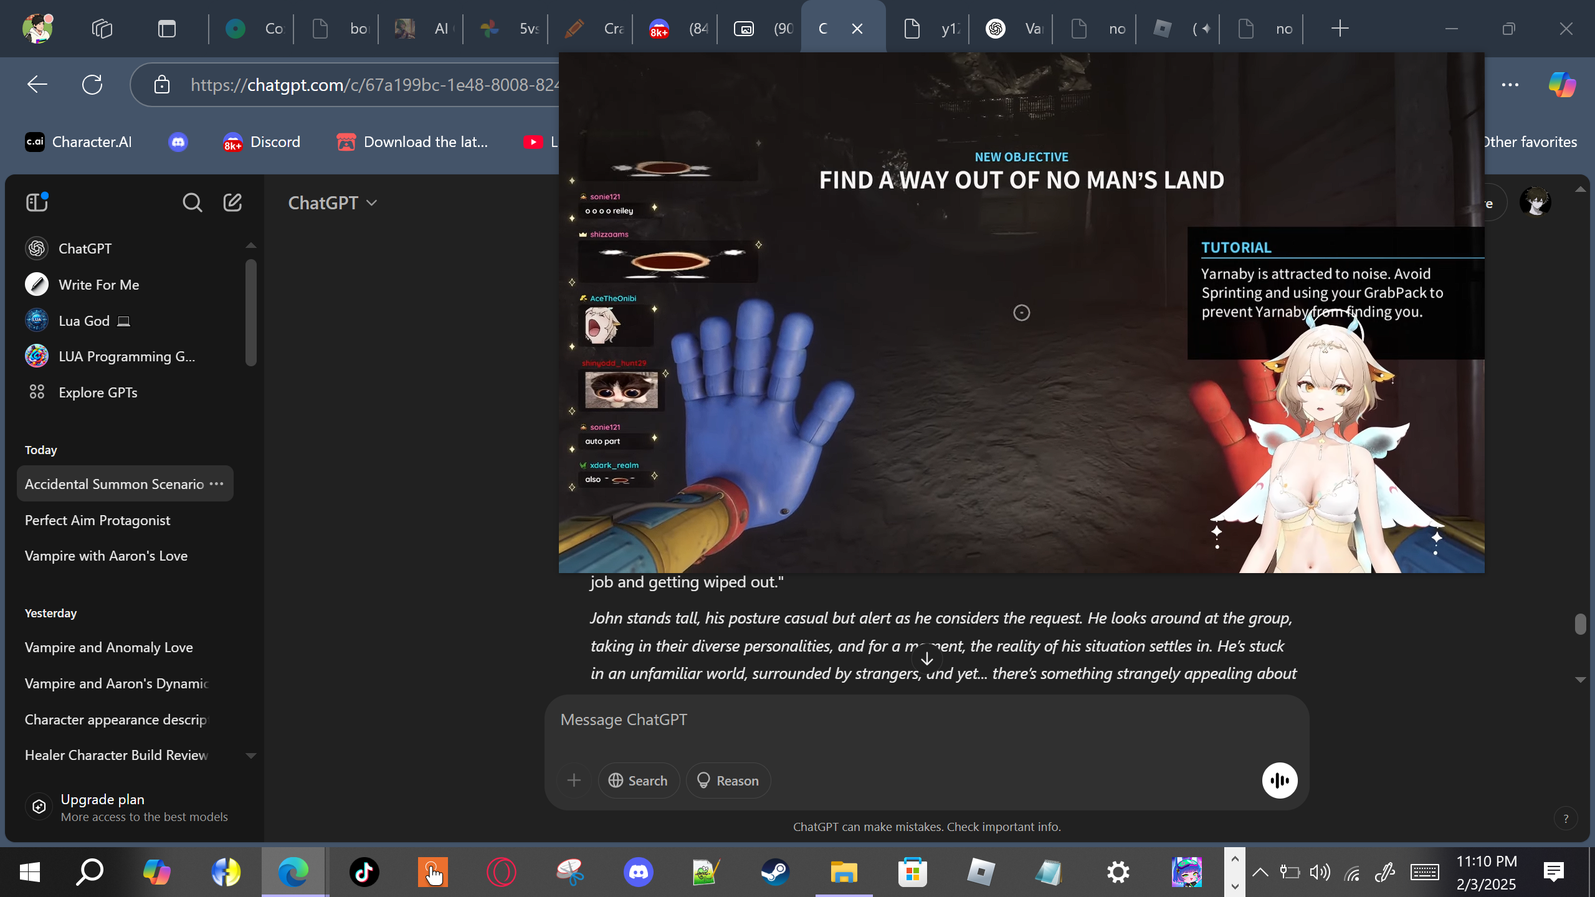1595x897 pixels.
Task: Click the page scroll-down arrow
Action: click(1580, 680)
